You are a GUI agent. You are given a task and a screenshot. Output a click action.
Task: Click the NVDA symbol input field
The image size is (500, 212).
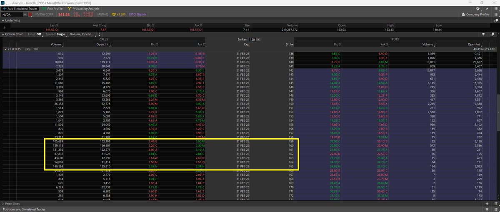(x=11, y=14)
